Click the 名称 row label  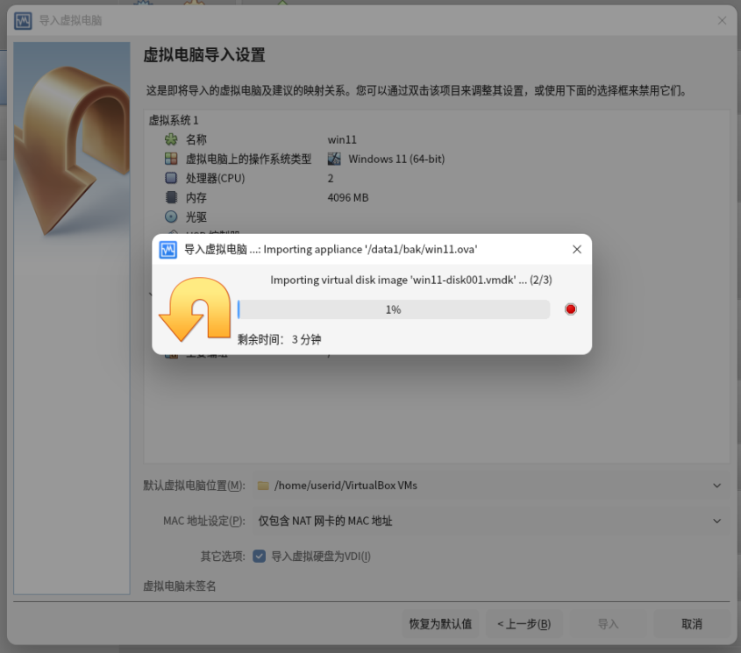pos(196,140)
